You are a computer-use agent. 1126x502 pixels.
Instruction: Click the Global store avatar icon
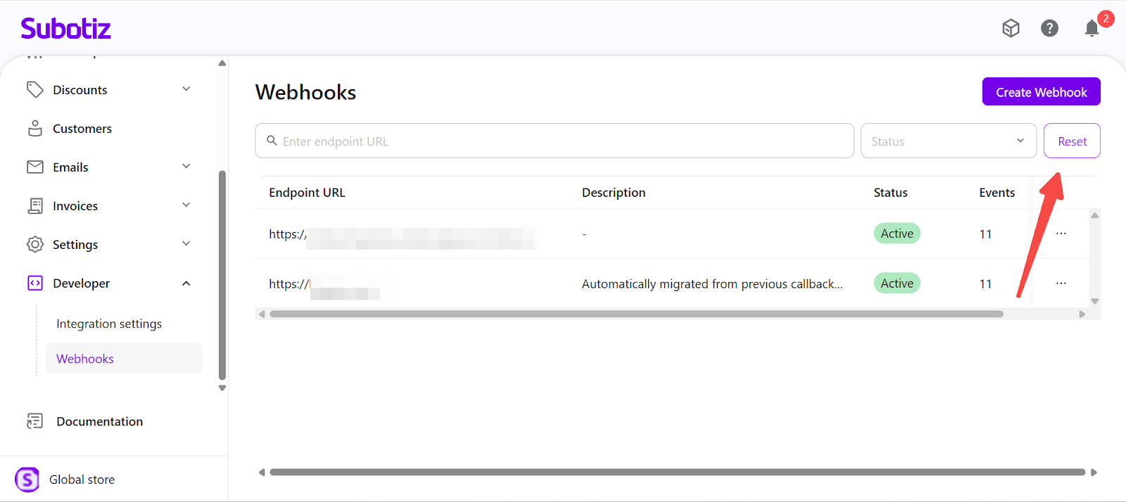pyautogui.click(x=27, y=480)
